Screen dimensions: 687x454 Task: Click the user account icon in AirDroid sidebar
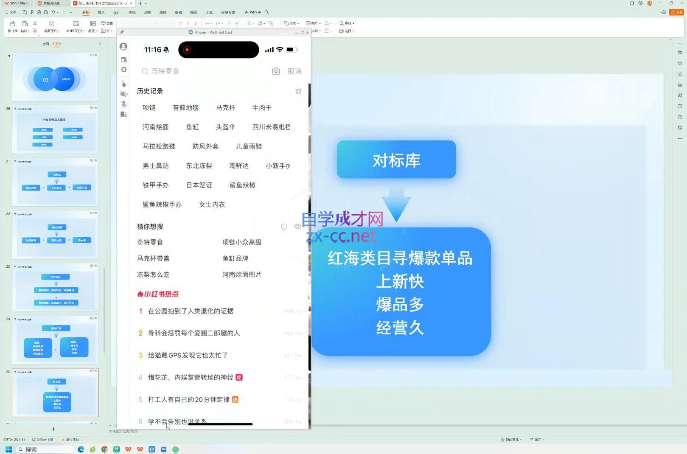coord(123,47)
